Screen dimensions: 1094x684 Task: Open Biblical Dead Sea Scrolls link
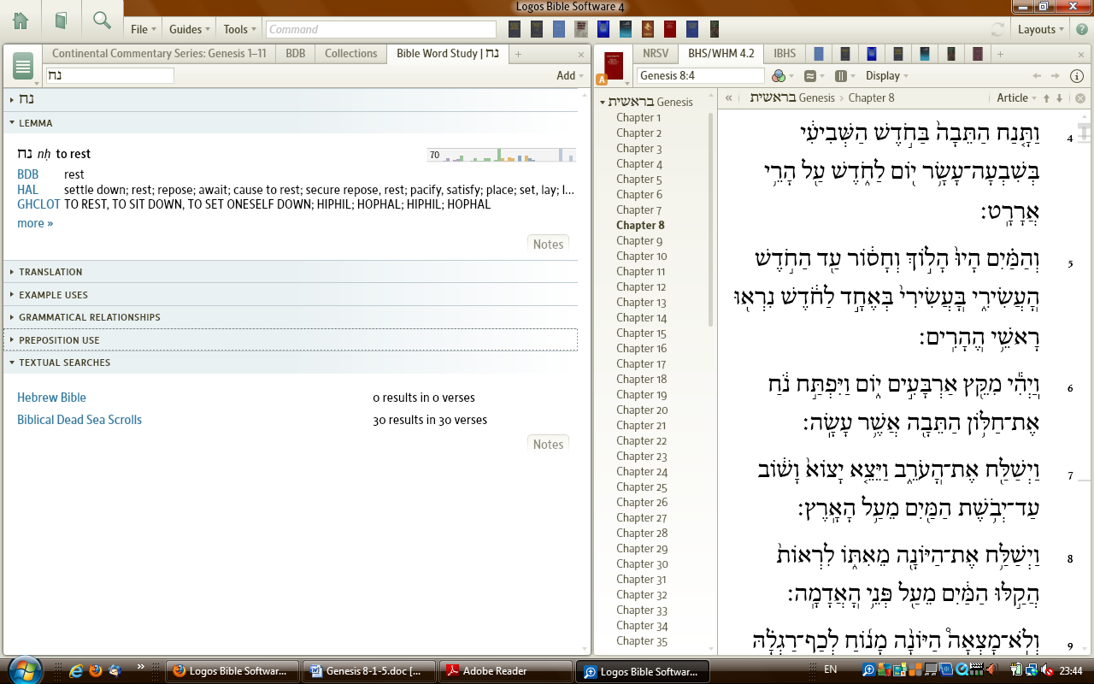(79, 420)
